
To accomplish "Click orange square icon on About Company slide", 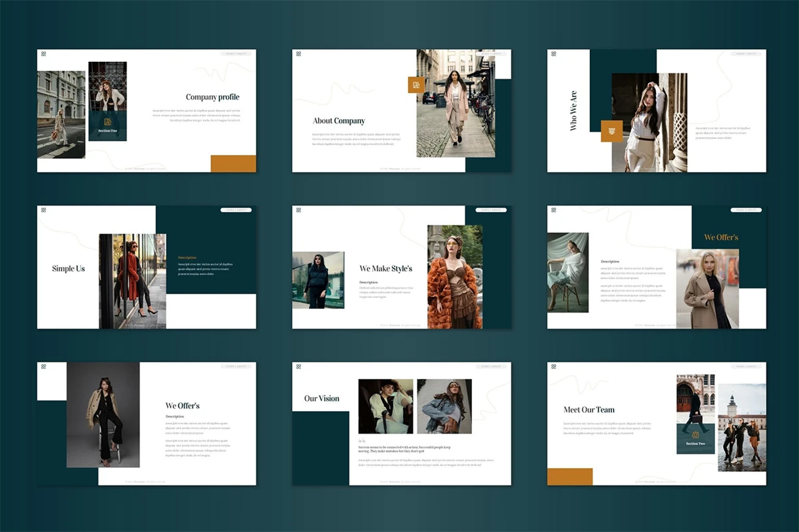I will 416,85.
